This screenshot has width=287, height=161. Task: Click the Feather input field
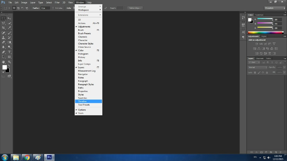pos(45,8)
